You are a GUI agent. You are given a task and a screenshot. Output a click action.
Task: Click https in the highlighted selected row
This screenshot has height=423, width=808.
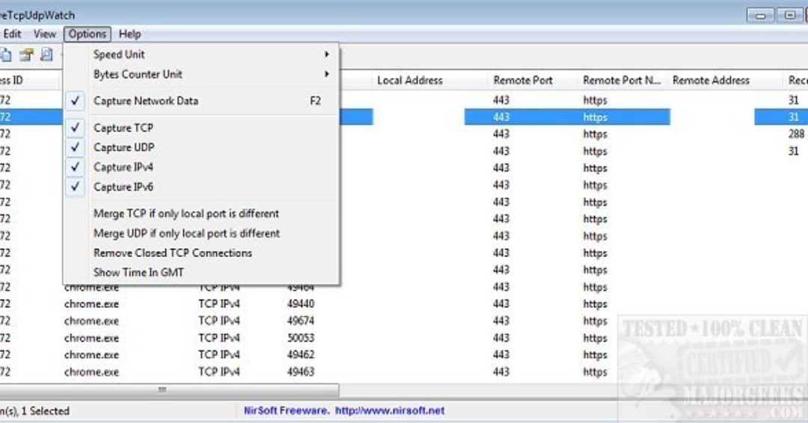click(x=596, y=117)
